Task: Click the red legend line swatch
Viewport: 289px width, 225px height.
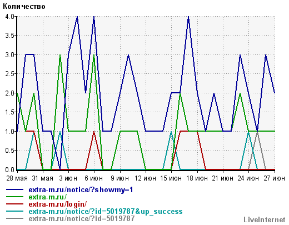Action: click(x=14, y=204)
